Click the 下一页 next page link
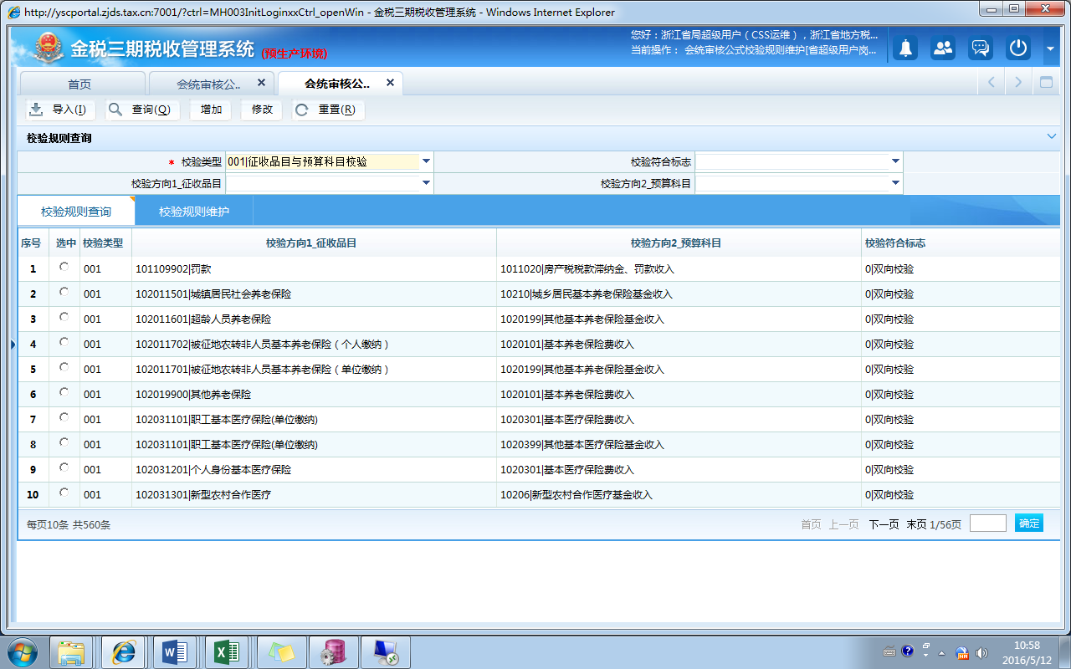 [884, 524]
